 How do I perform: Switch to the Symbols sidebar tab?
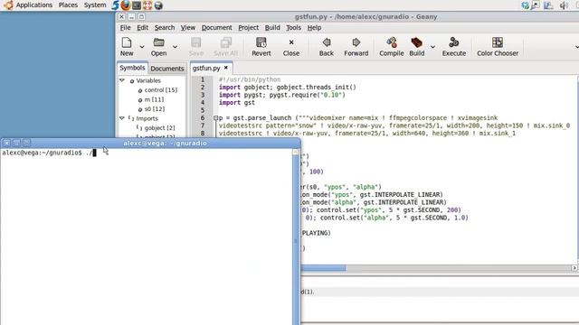132,68
